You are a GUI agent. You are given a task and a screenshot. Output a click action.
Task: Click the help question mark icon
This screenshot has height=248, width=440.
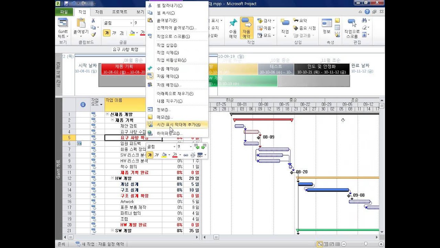pos(367,11)
